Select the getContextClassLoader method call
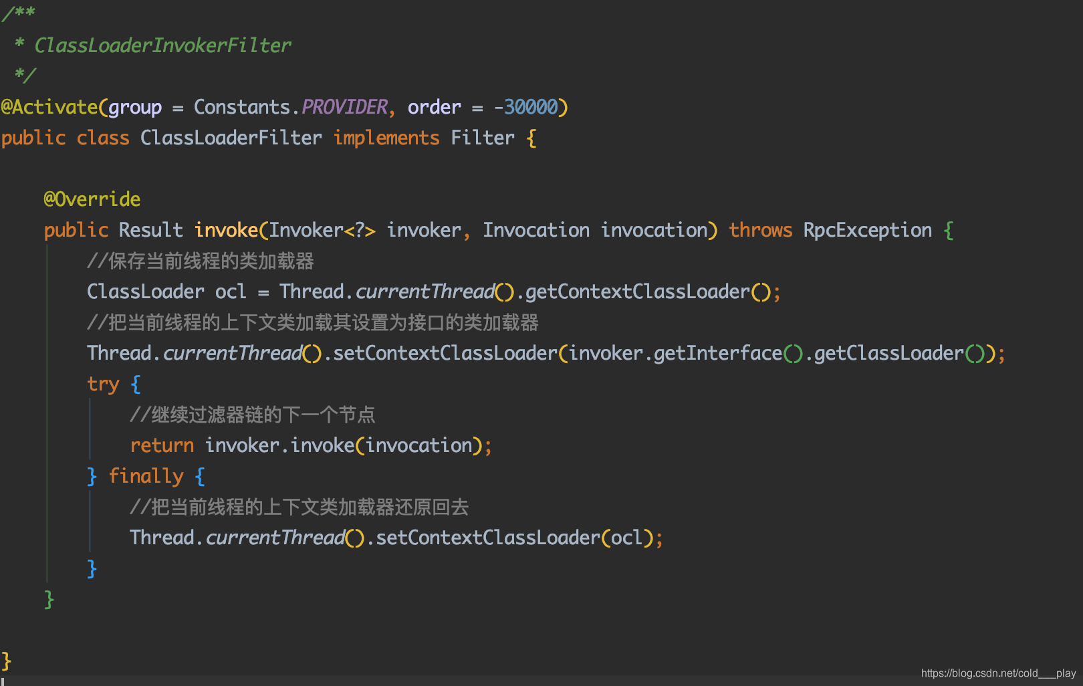 (x=638, y=292)
